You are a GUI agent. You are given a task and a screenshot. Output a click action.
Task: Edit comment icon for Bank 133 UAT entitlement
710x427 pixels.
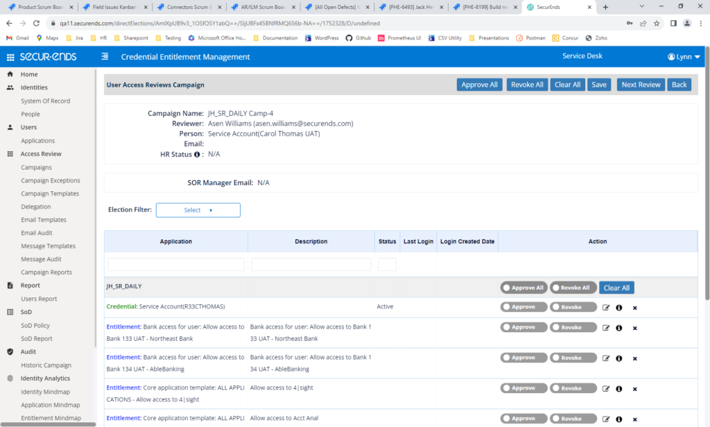tap(606, 328)
